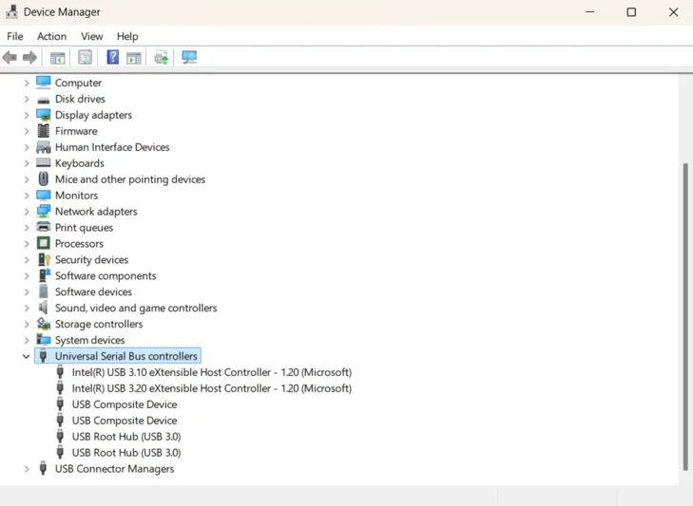This screenshot has height=506, width=693.
Task: Click the Forward arrow toolbar icon
Action: [29, 57]
